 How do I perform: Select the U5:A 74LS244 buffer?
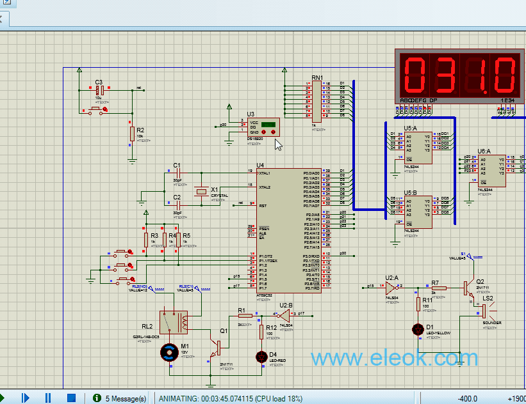[418, 148]
